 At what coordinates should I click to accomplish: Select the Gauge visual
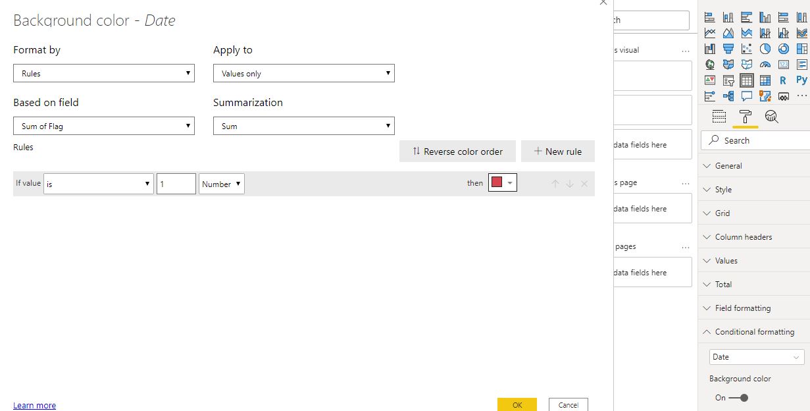tap(765, 65)
